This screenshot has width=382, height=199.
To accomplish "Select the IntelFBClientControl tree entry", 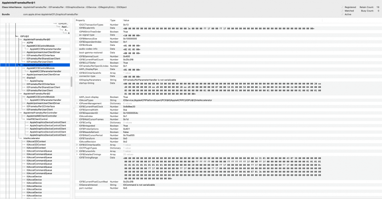I will [37, 119].
